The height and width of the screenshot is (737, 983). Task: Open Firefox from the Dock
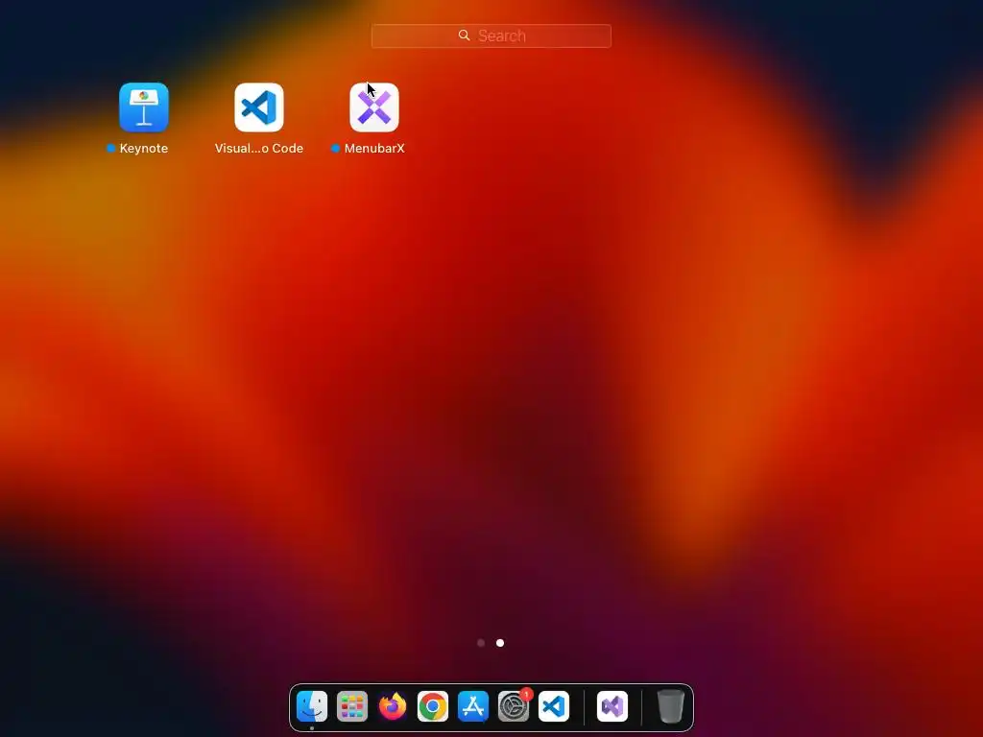click(x=393, y=706)
